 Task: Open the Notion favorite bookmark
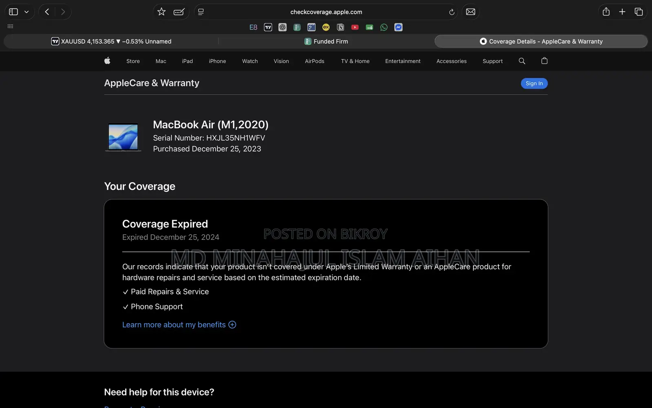pos(340,27)
